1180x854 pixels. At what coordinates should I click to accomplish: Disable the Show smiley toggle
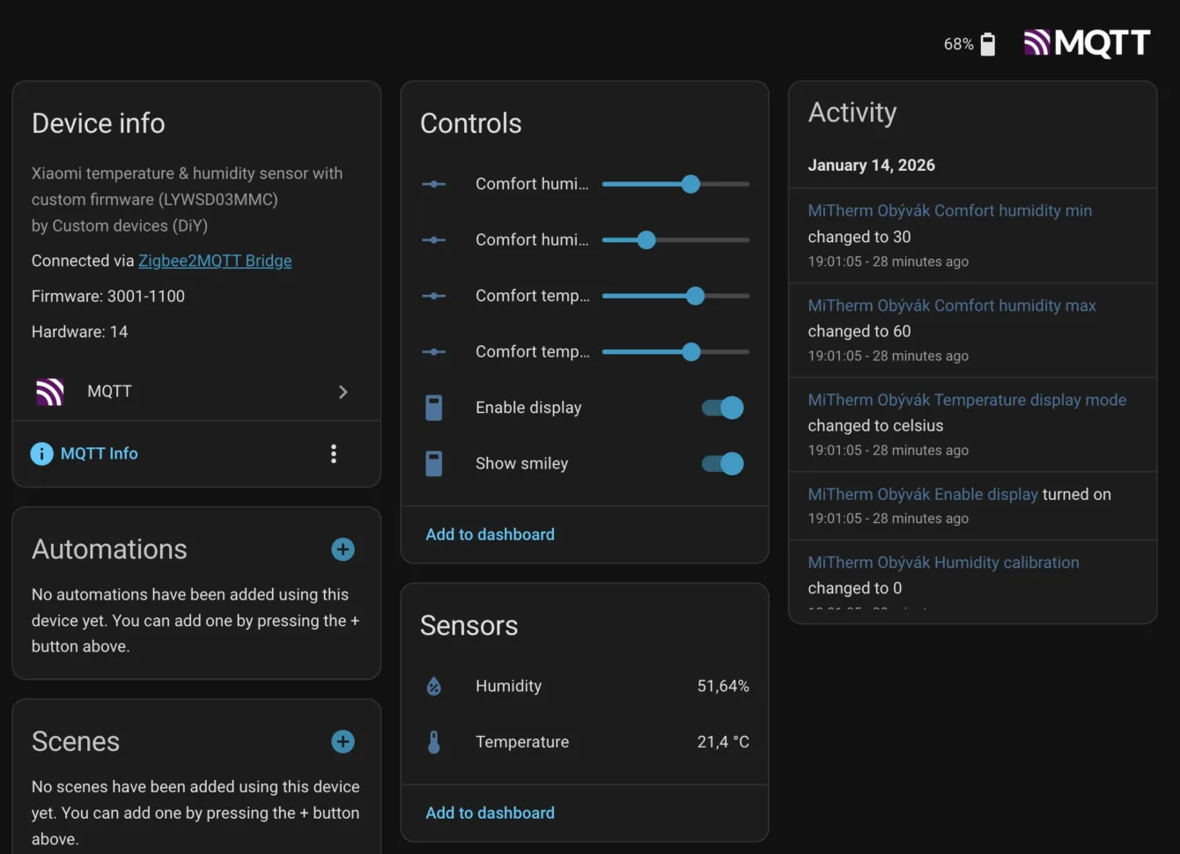[721, 463]
